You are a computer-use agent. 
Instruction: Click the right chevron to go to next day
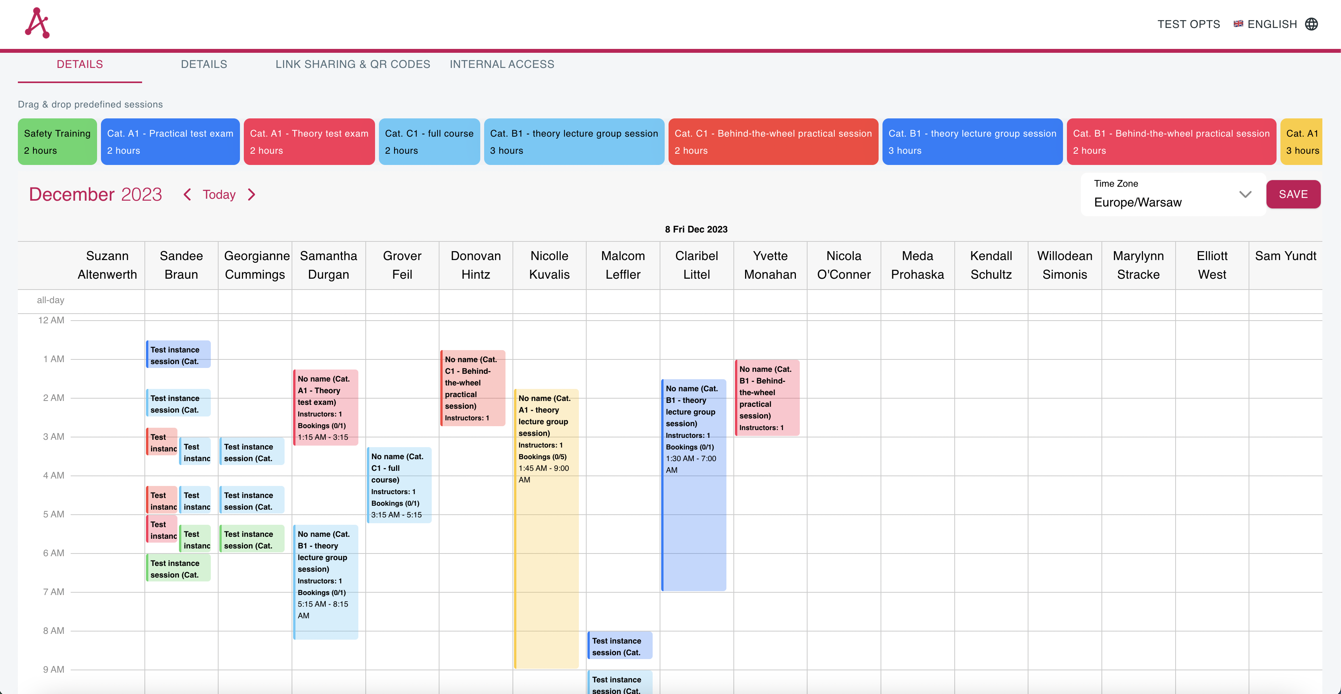(252, 194)
